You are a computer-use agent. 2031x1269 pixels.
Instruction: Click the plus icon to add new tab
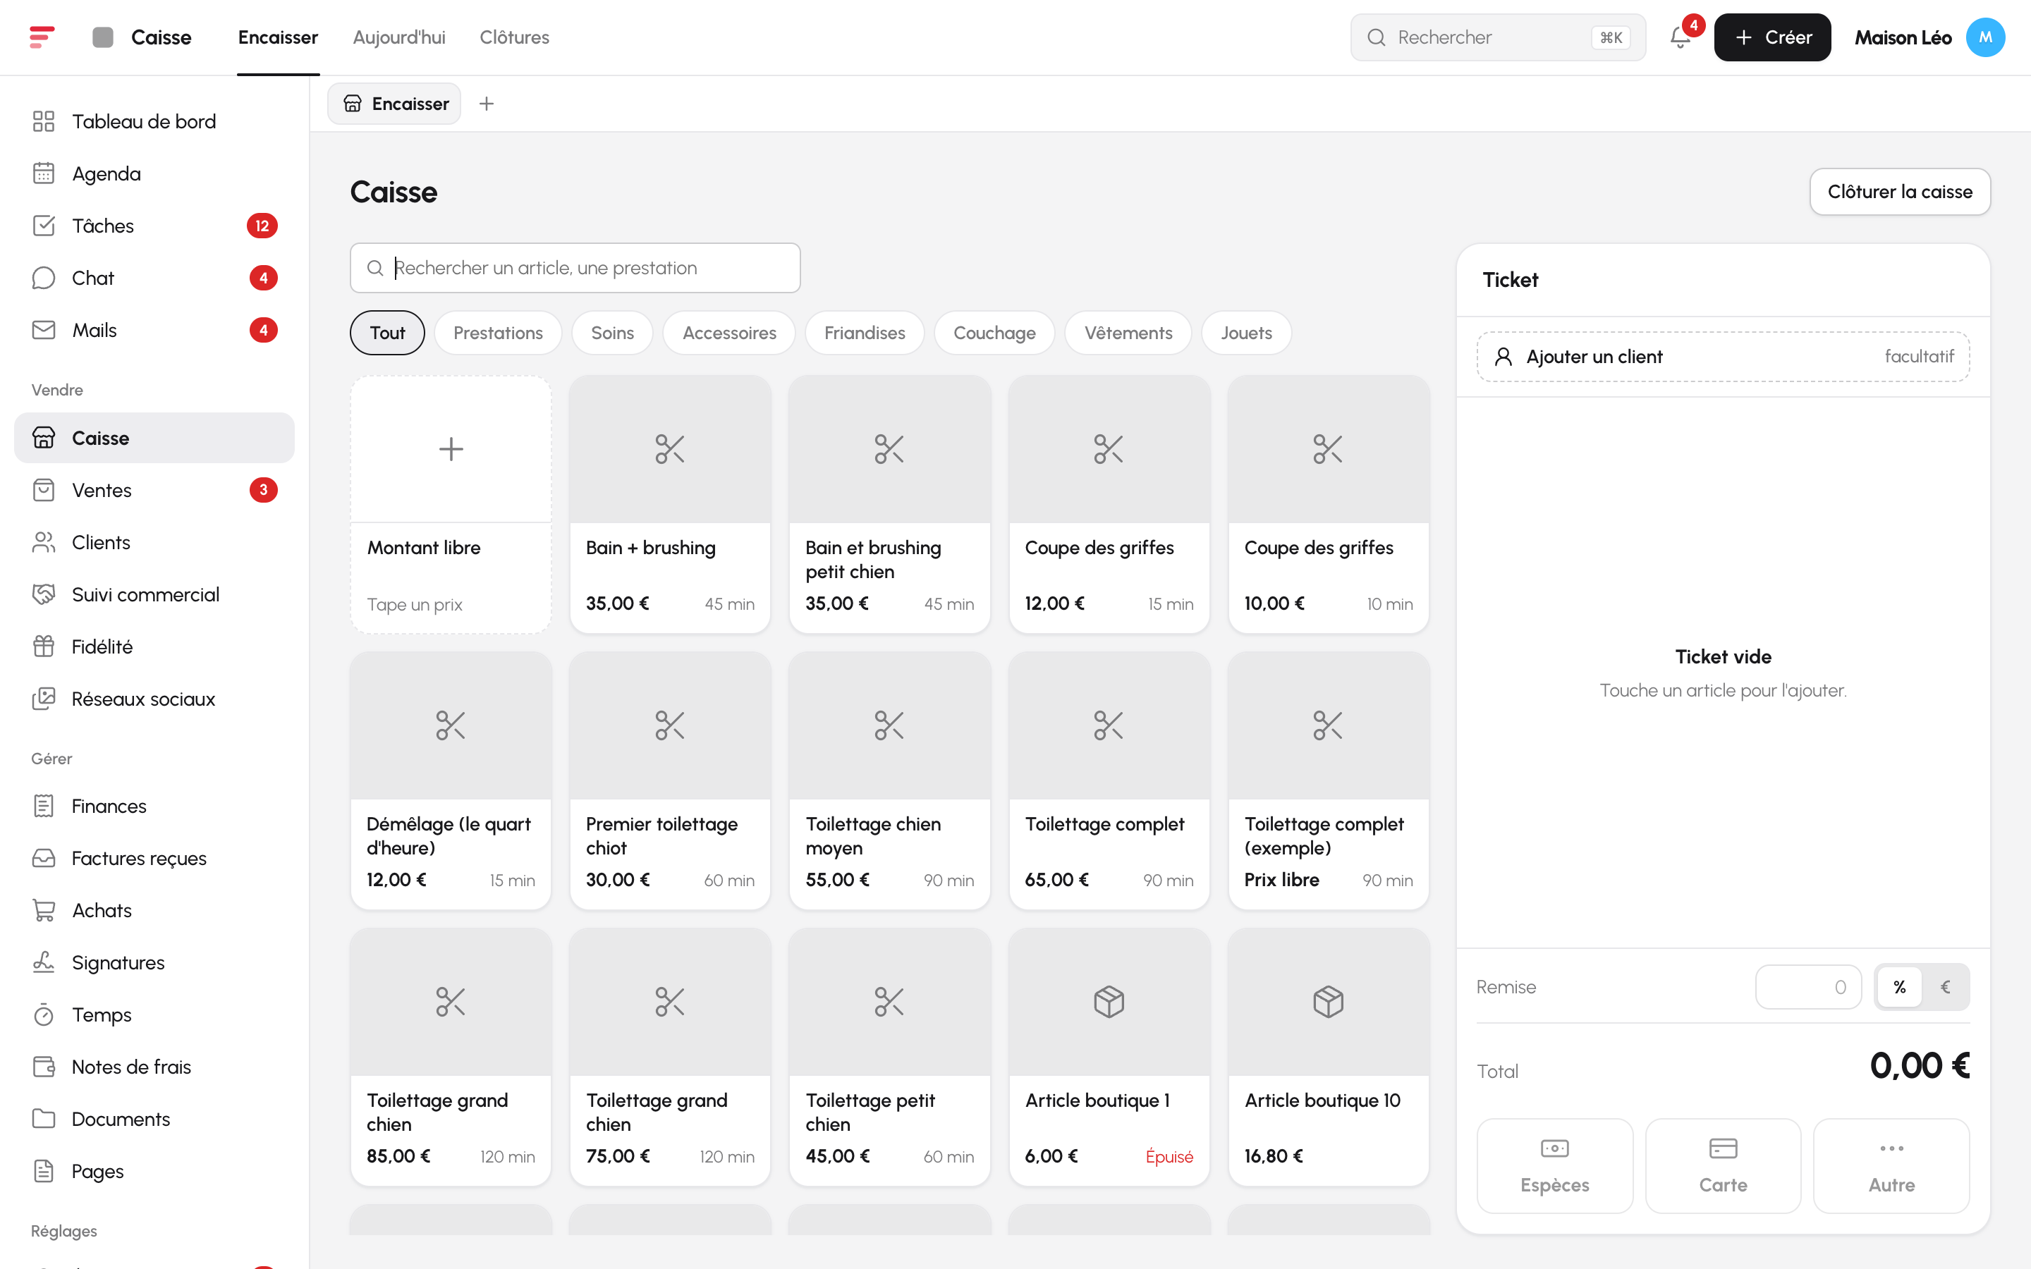[x=486, y=103]
